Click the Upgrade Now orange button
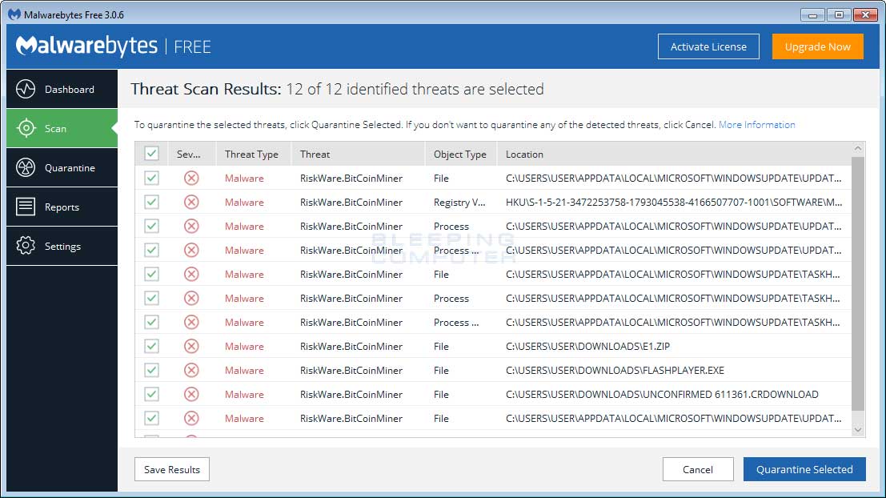Screen dimensions: 886x498 (817, 46)
